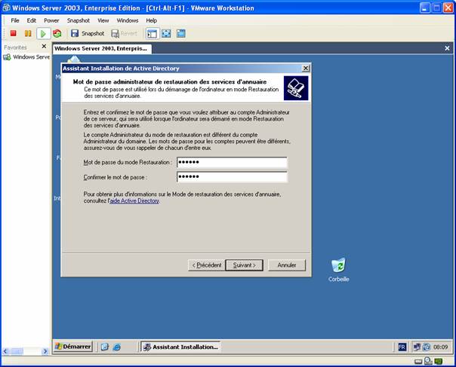This screenshot has height=367, width=456.
Task: Close the virtual machine tab
Action: pyautogui.click(x=447, y=48)
